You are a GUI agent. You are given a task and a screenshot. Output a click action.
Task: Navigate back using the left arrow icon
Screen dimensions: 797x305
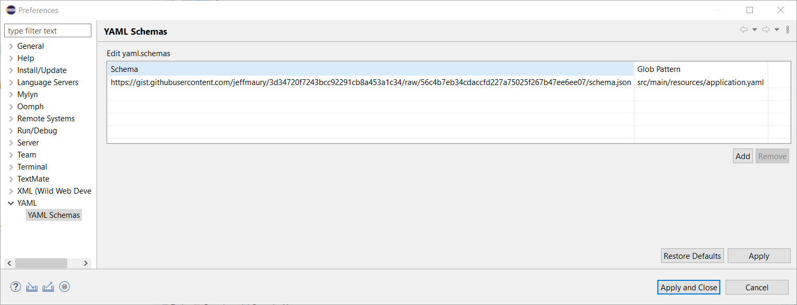pyautogui.click(x=743, y=29)
